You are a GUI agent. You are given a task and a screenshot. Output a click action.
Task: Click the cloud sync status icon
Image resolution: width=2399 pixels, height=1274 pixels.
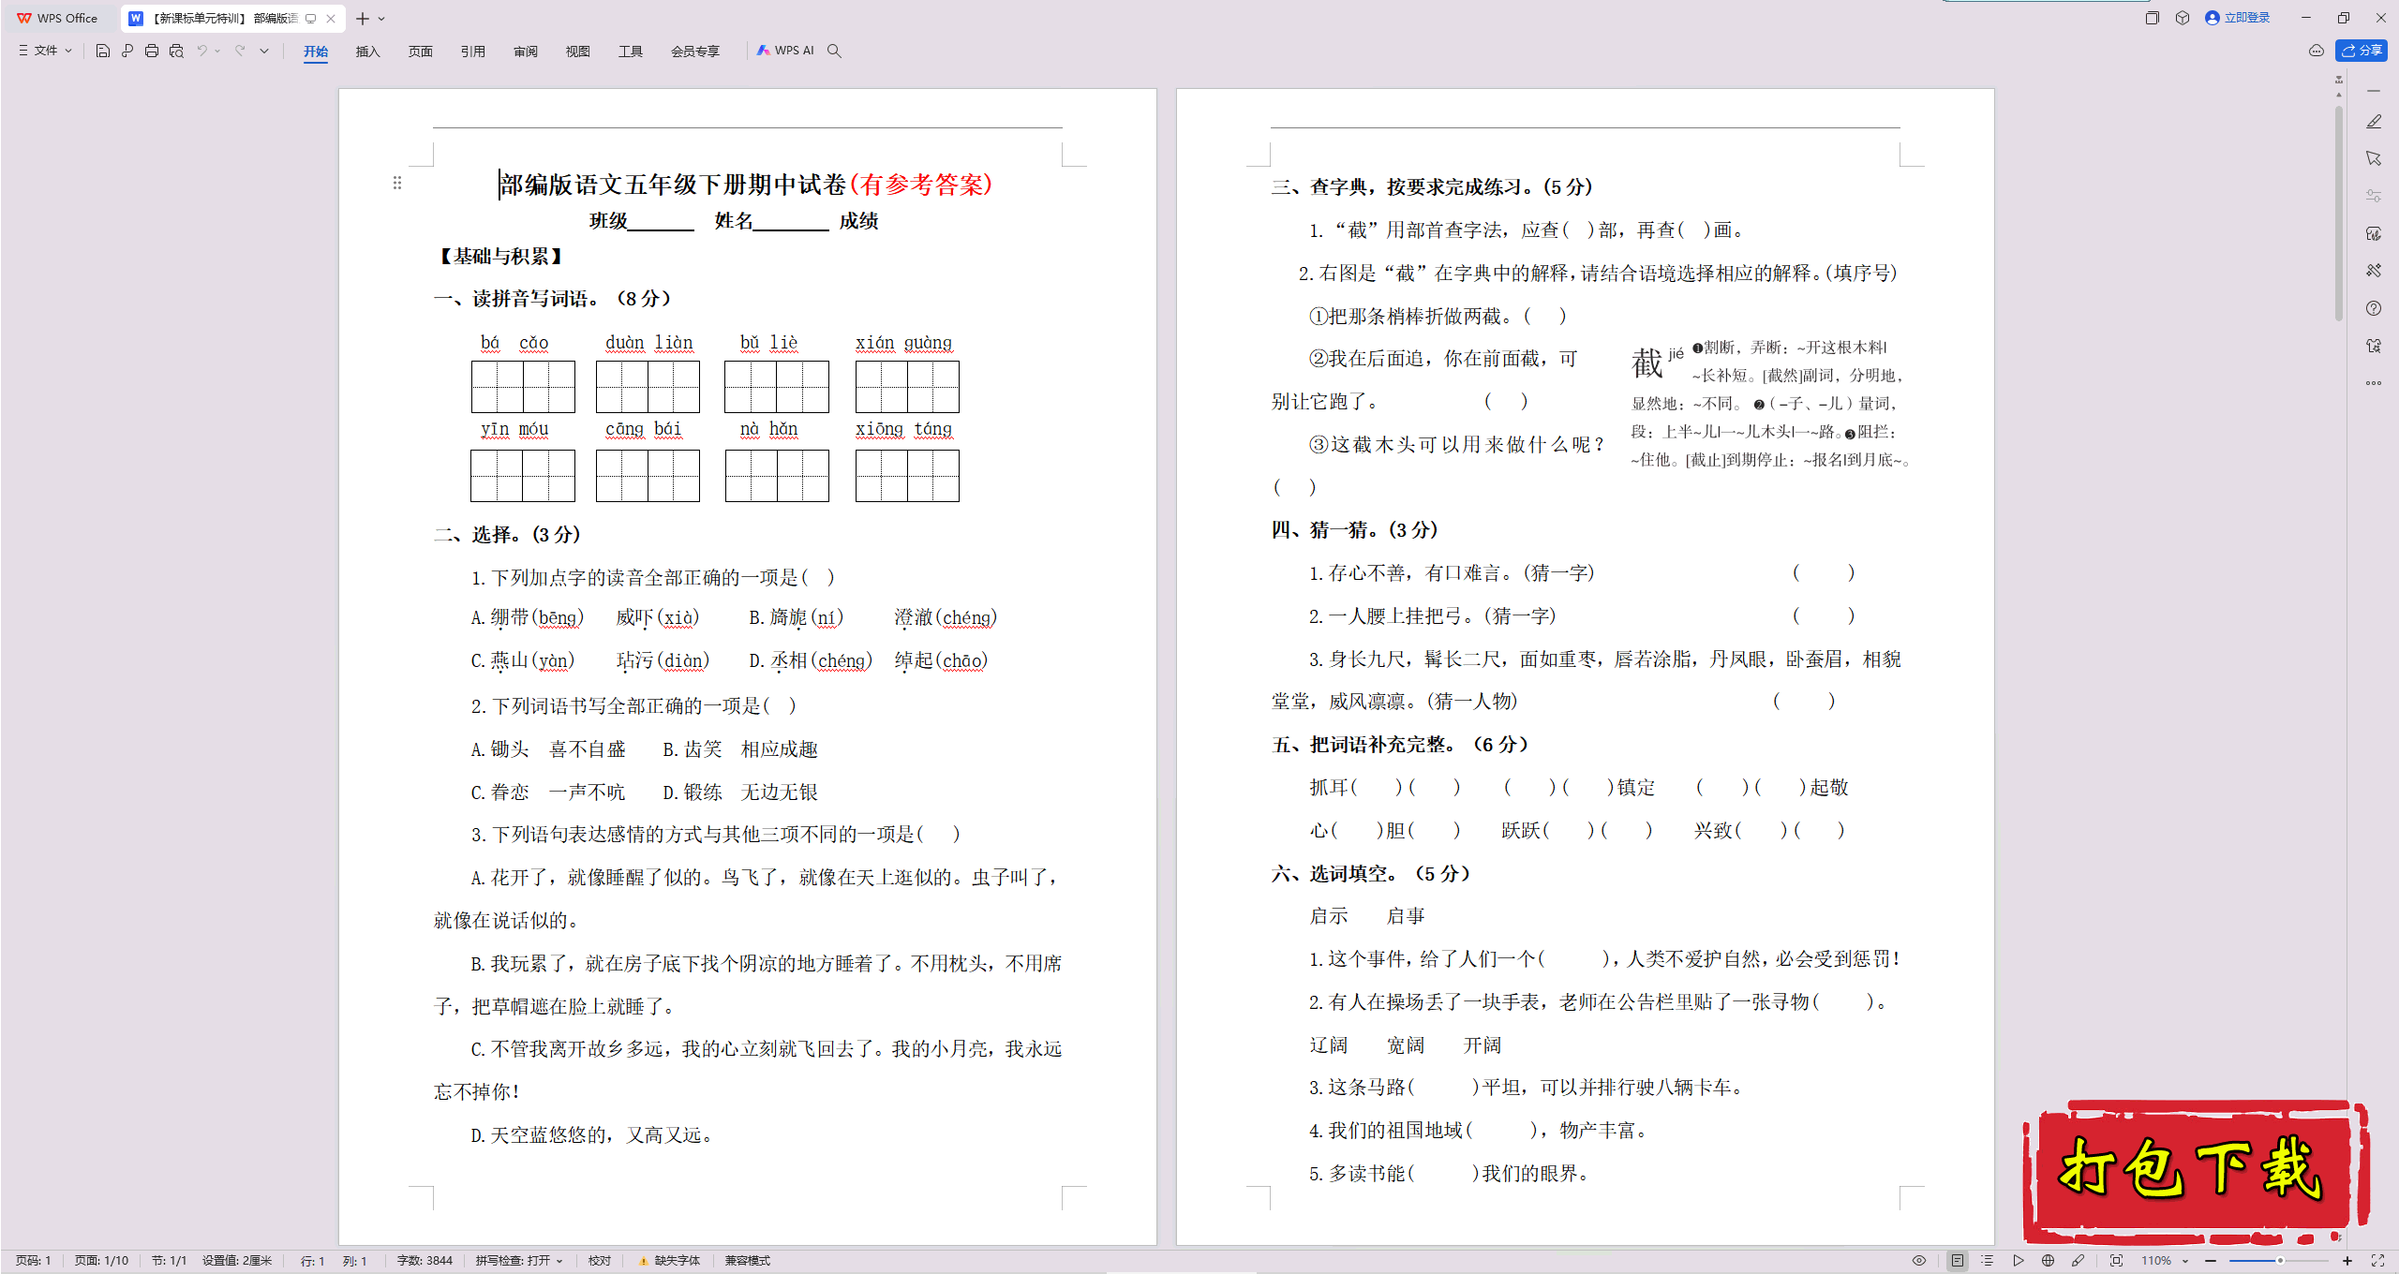[2317, 51]
